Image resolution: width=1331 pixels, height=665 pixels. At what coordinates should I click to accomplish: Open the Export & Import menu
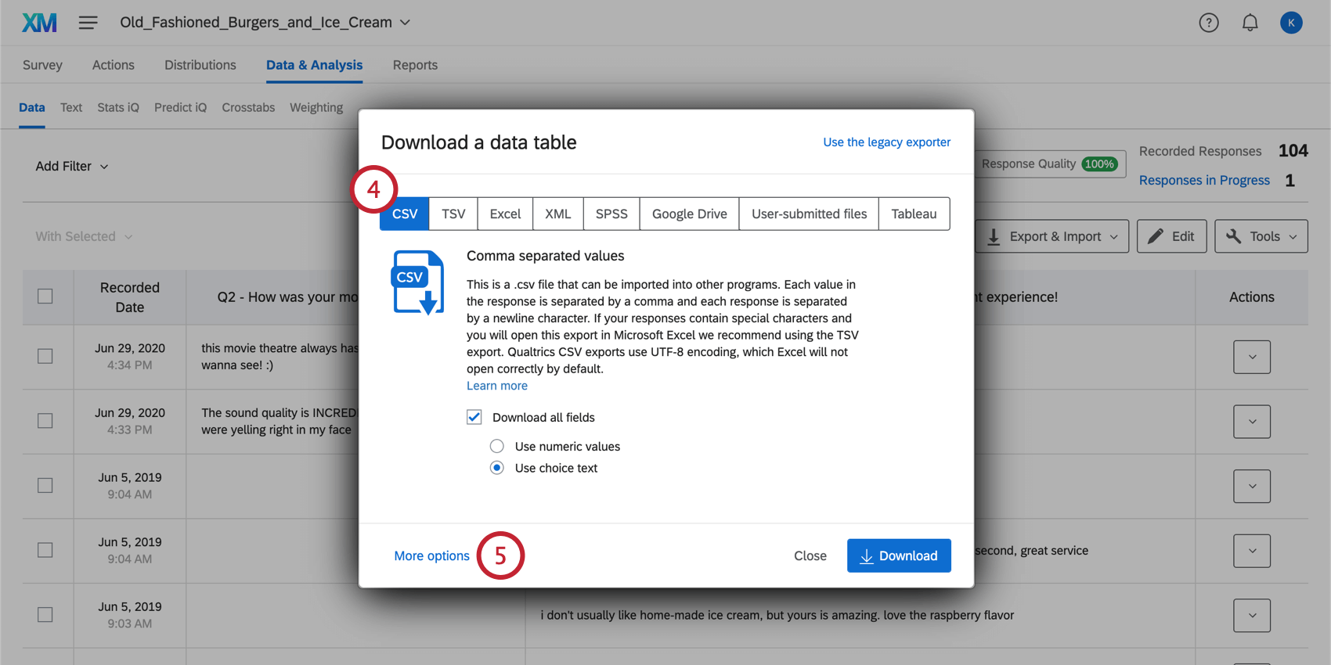click(x=1052, y=236)
